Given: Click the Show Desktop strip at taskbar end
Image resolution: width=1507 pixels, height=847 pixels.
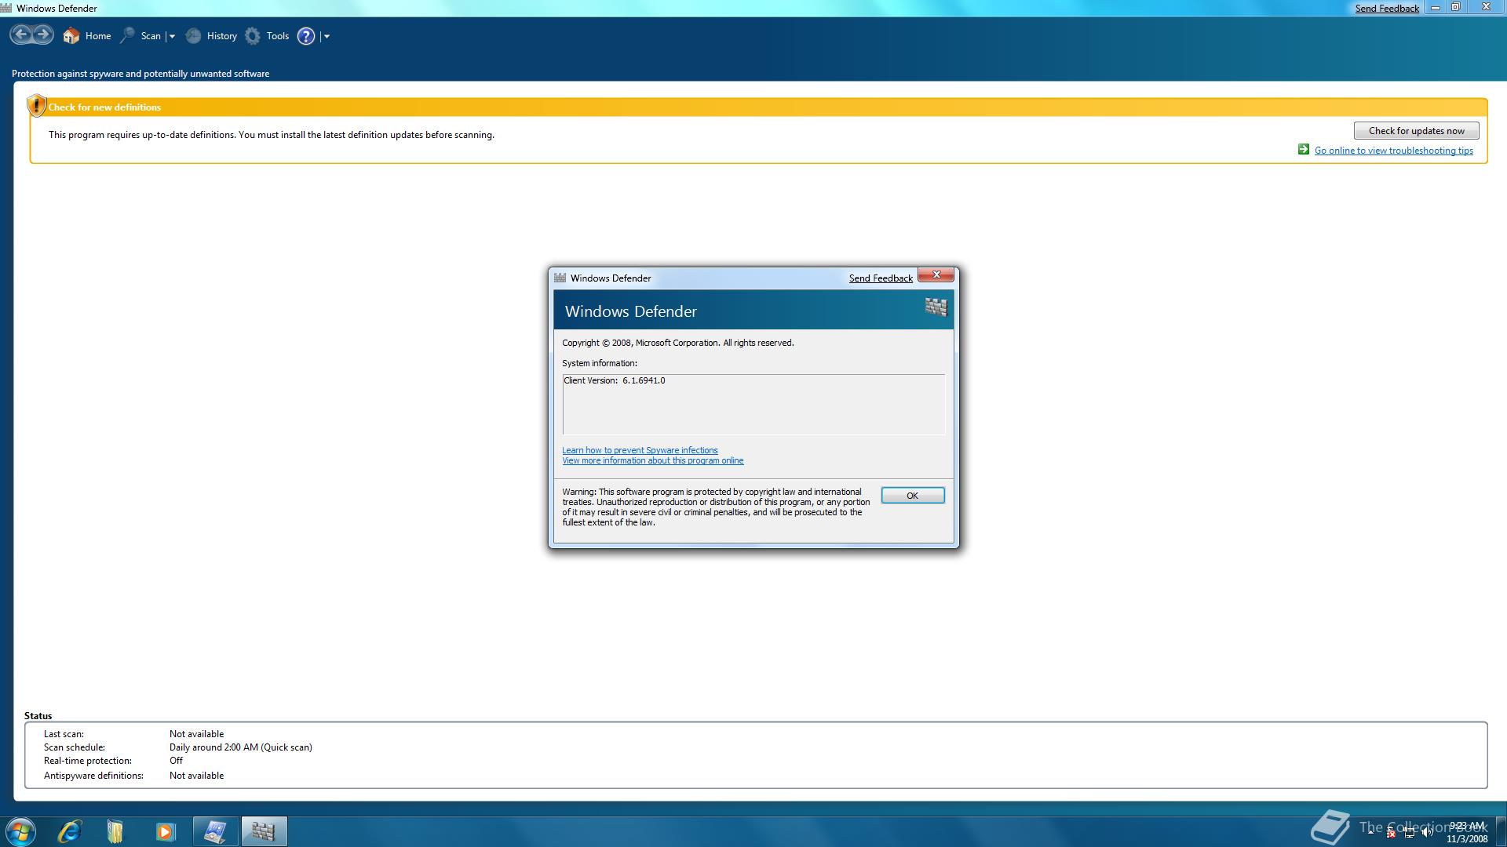Looking at the screenshot, I should click(1501, 831).
